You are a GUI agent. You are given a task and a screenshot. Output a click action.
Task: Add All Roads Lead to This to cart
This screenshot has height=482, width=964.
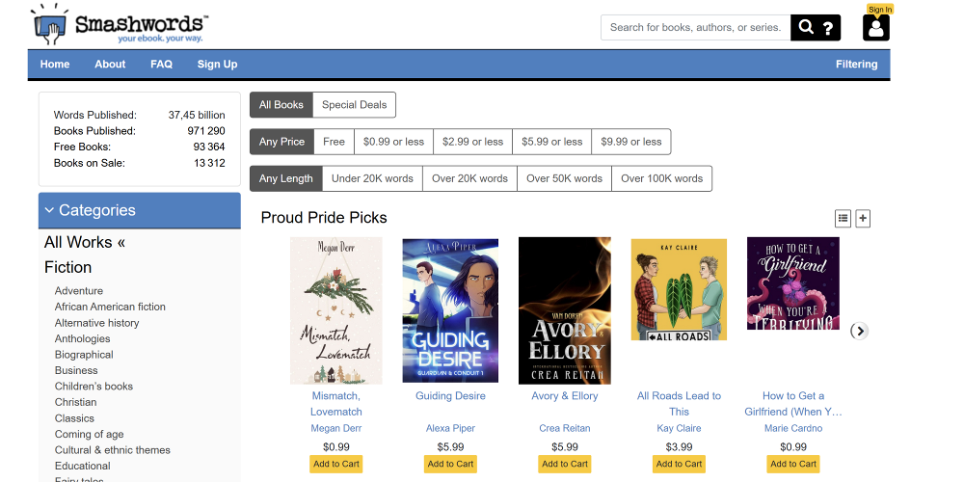pyautogui.click(x=680, y=465)
